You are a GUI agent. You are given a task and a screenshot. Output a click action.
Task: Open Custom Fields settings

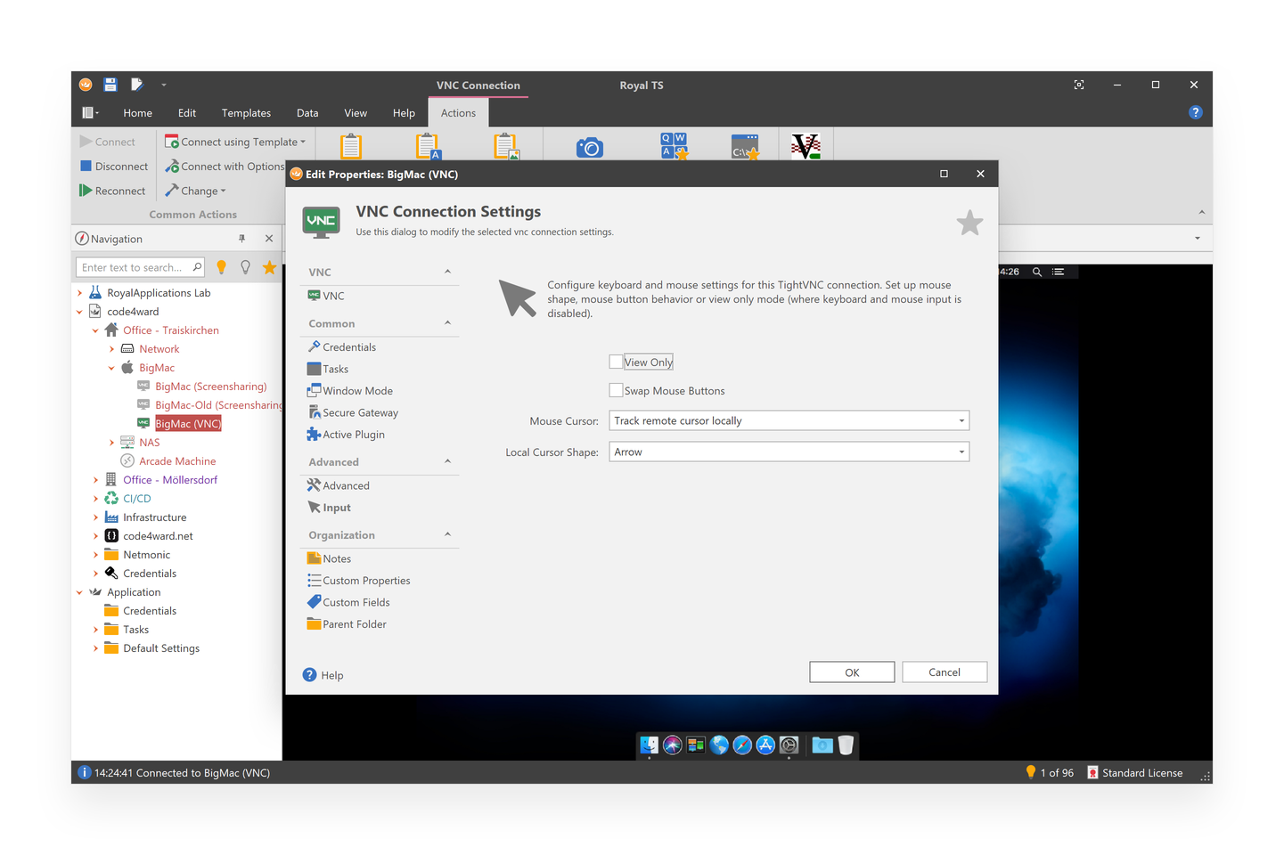(354, 601)
